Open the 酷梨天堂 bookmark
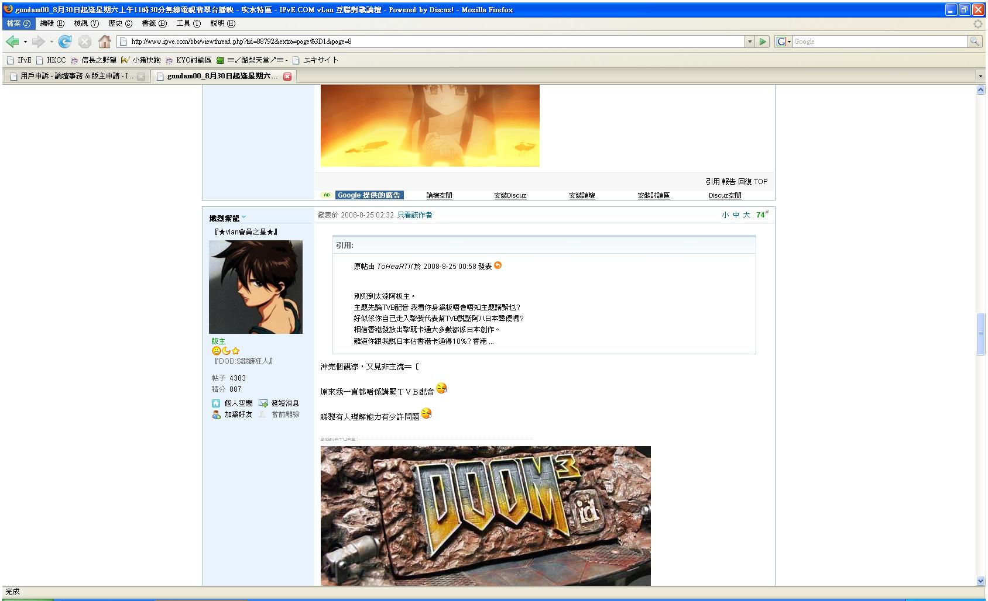 [252, 60]
